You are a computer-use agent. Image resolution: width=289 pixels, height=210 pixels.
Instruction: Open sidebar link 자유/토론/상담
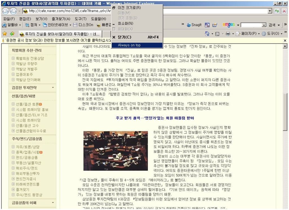click(x=28, y=147)
